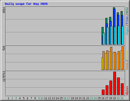
Task: Click the yellow visits bar for day 28
Action: pos(110,61)
